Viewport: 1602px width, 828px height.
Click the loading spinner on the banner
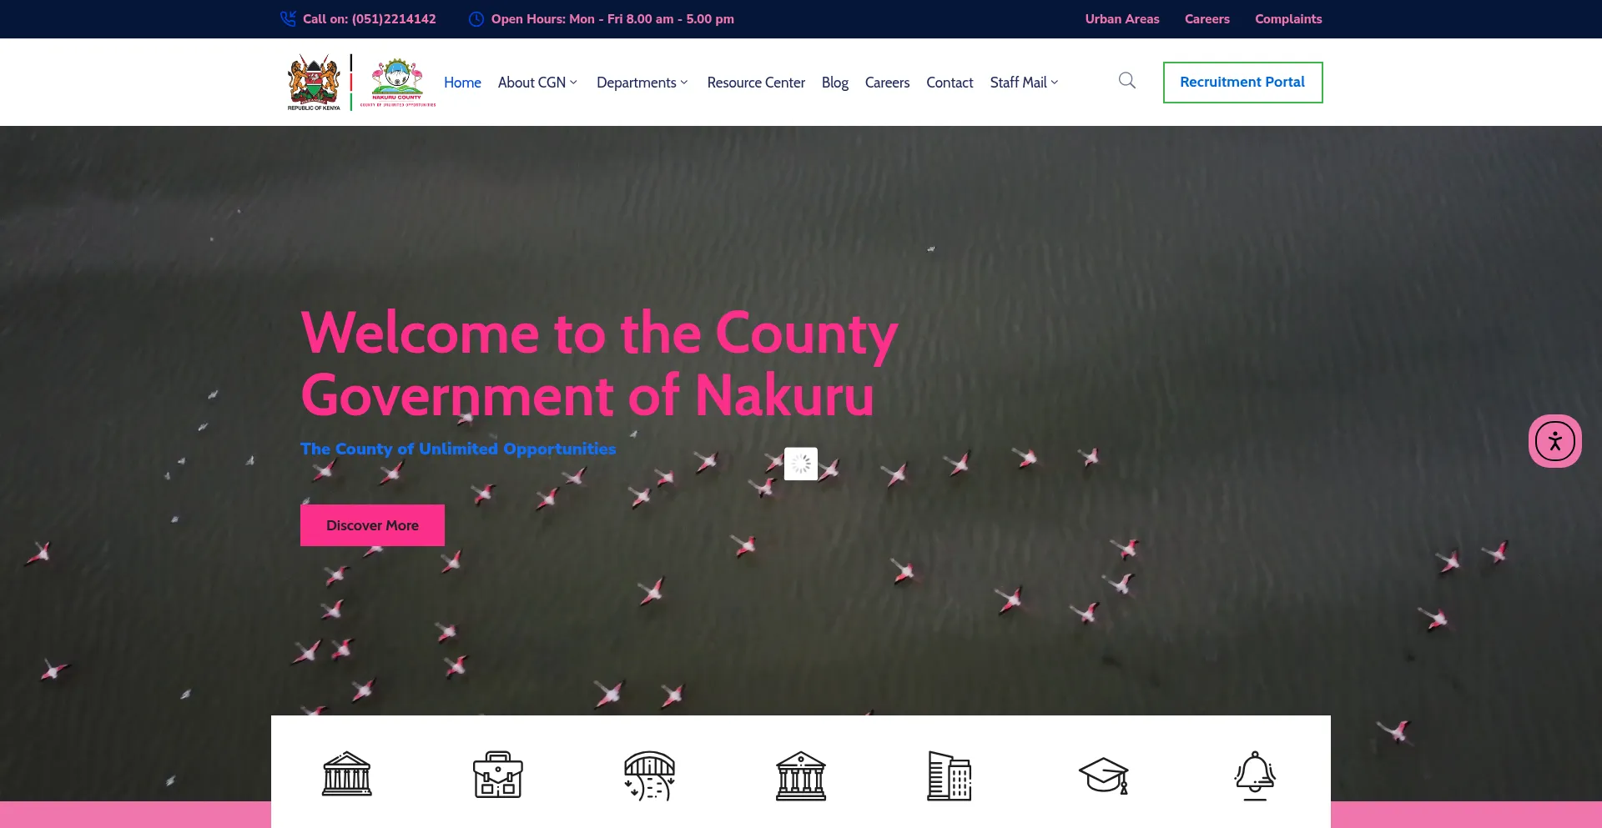801,464
